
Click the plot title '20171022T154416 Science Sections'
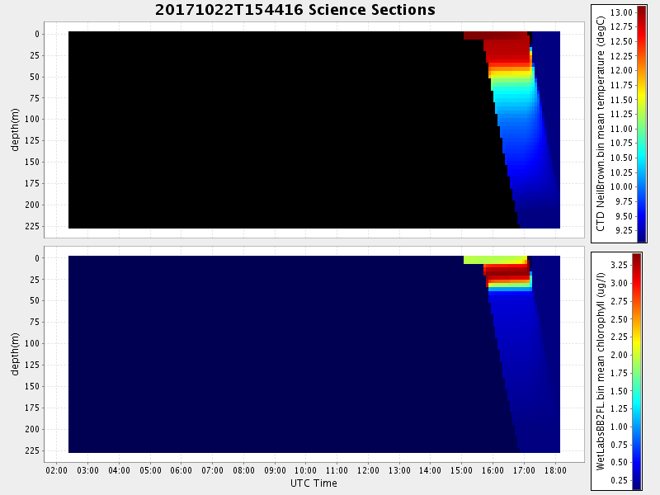295,10
